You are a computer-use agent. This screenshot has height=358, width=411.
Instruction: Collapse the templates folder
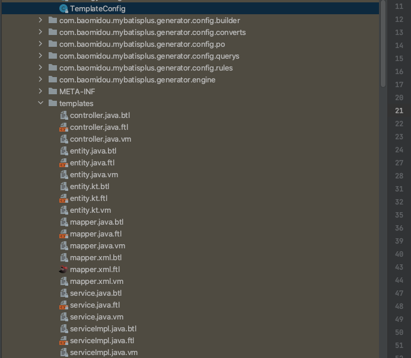(x=40, y=103)
